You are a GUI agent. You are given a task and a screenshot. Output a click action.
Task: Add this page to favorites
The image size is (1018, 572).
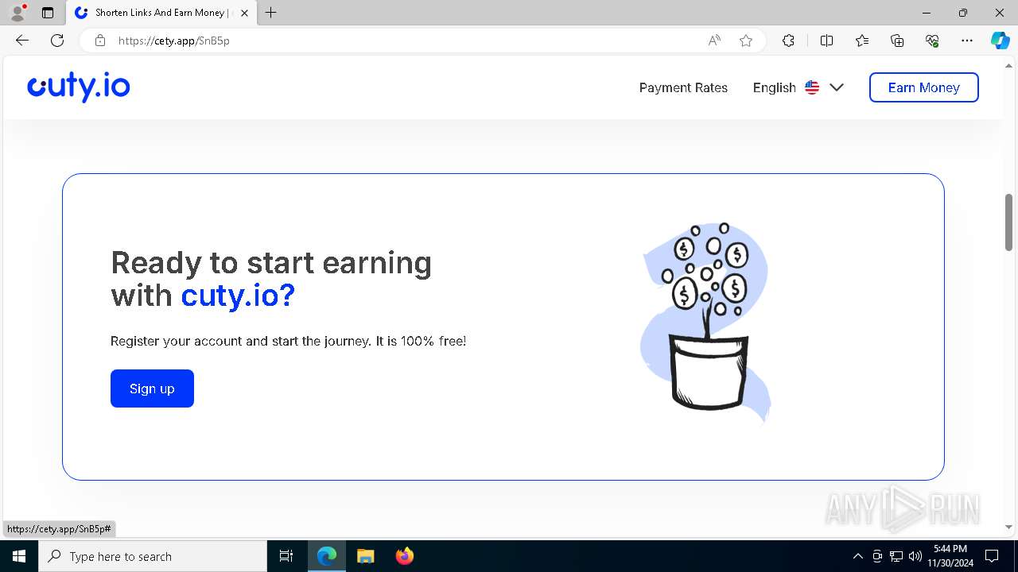point(746,41)
